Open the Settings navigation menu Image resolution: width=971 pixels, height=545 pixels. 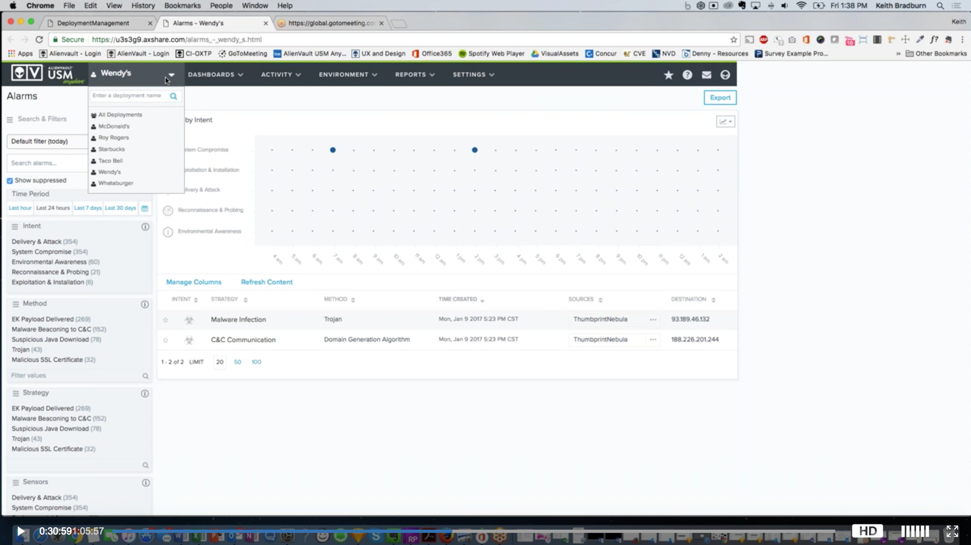[x=472, y=75]
